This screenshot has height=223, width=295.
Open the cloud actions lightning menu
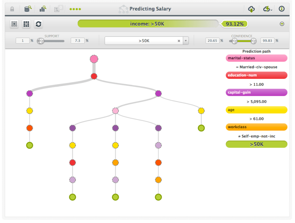tap(267, 9)
